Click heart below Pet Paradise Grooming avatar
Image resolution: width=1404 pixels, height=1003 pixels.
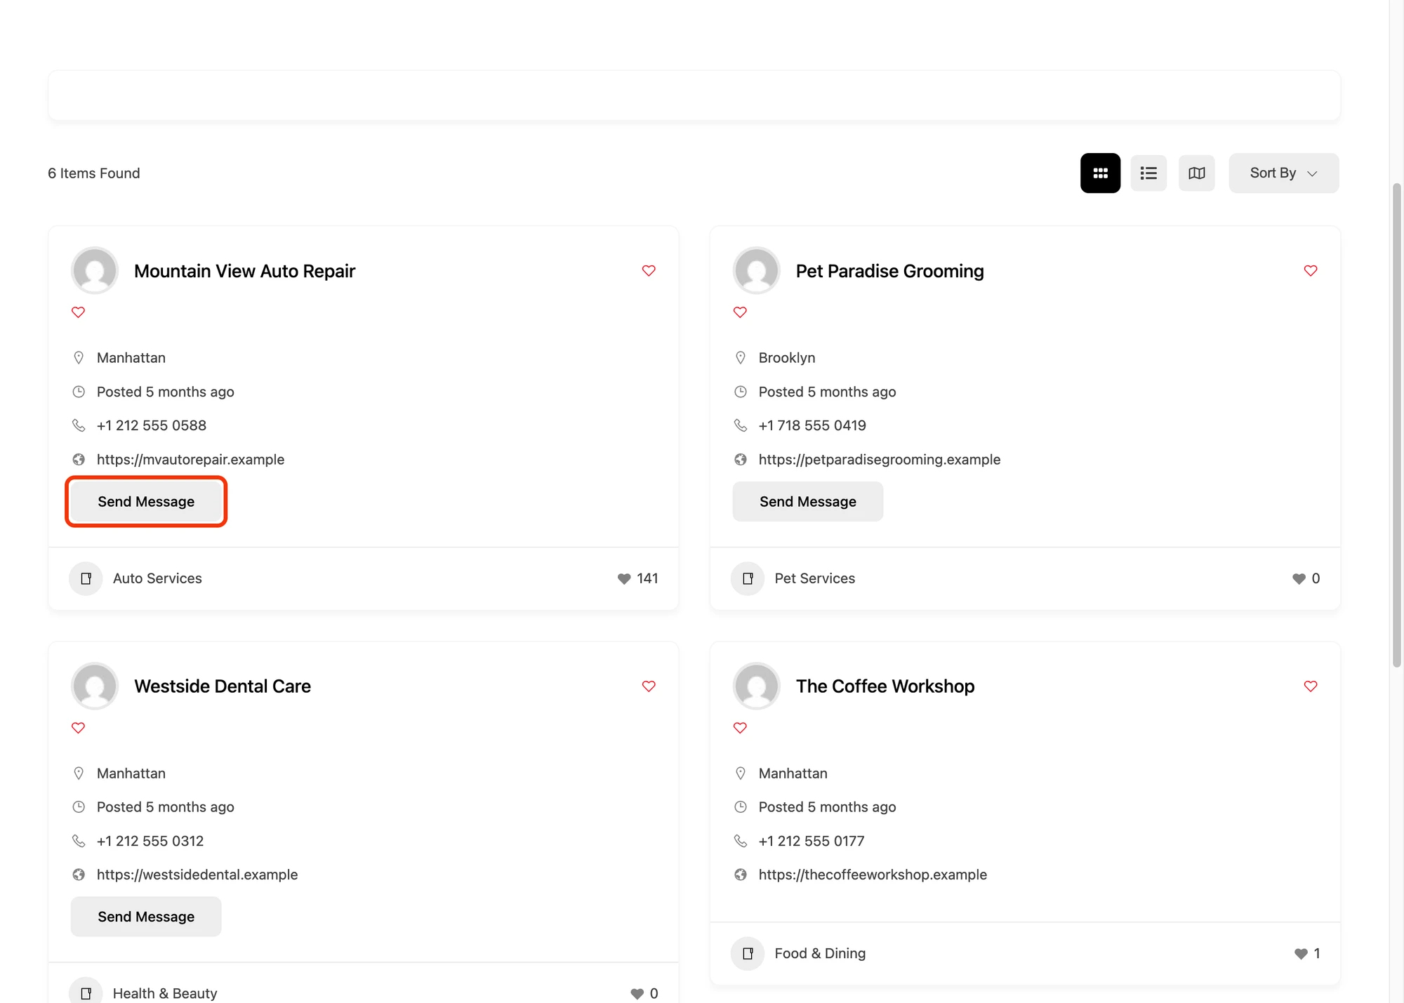(740, 312)
